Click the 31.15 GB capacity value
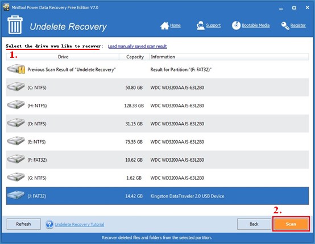 pos(134,124)
